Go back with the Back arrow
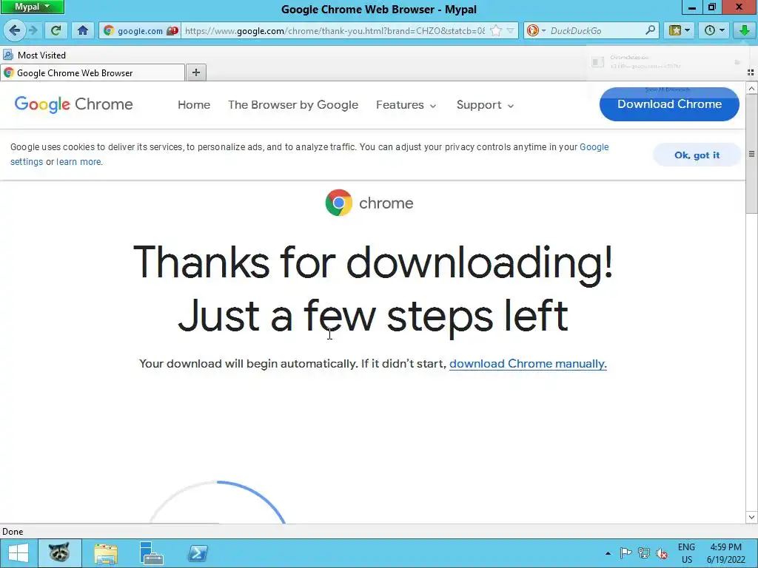This screenshot has width=758, height=568. pos(14,30)
